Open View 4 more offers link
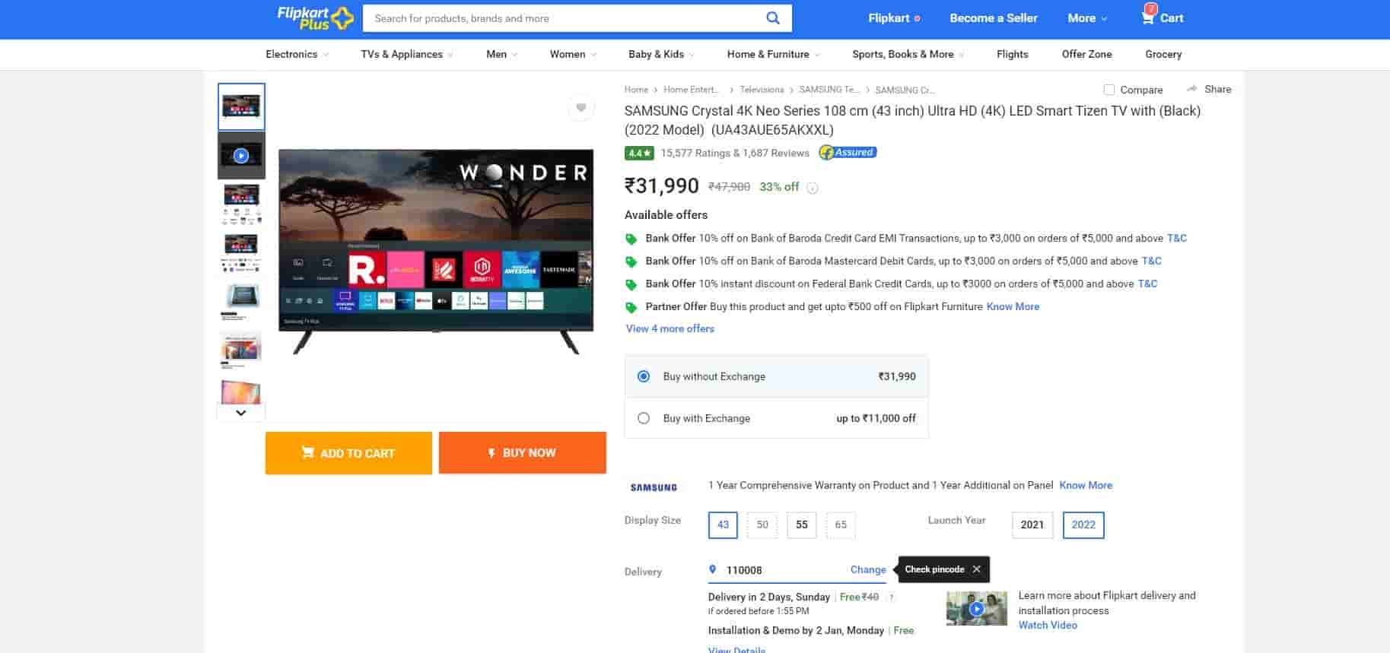 click(670, 328)
